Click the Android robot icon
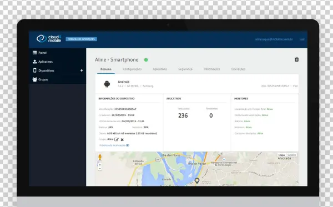The width and height of the screenshot is (333, 207). coord(107,84)
